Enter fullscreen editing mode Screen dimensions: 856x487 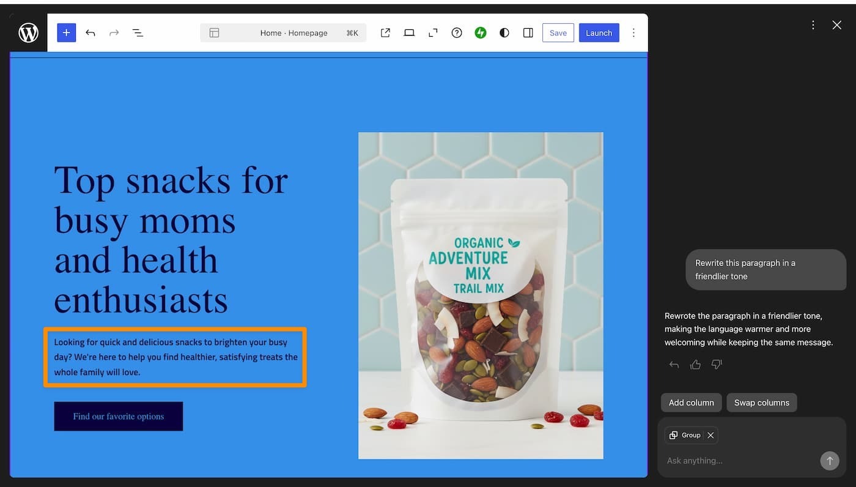tap(433, 32)
